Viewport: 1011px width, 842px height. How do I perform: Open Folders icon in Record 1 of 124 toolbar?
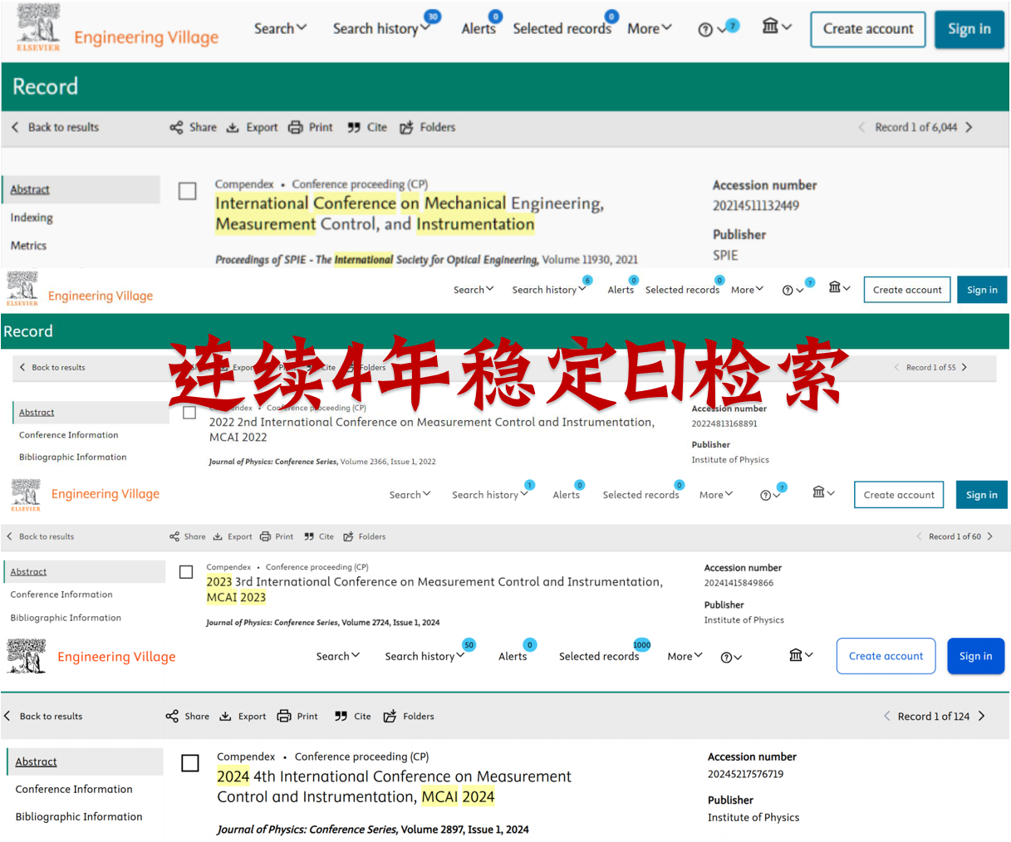click(x=390, y=716)
